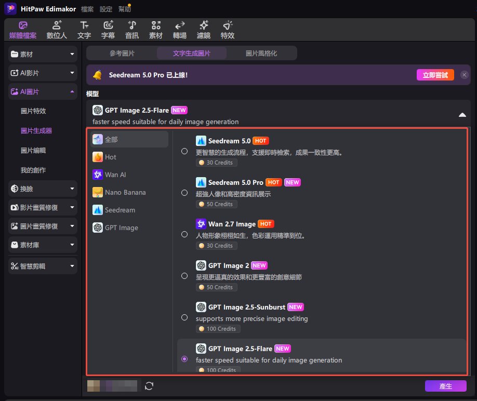Filter models by Hot category
The image size is (477, 401).
[129, 157]
